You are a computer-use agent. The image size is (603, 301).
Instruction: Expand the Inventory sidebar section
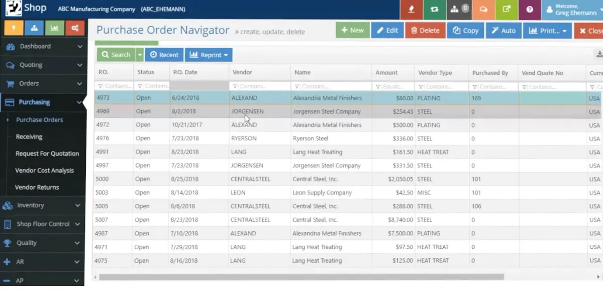[42, 205]
